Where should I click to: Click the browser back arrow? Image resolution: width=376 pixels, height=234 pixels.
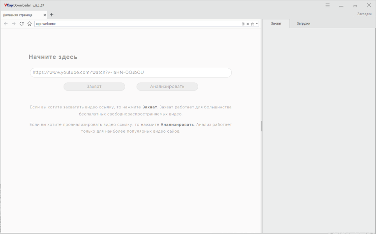5,24
